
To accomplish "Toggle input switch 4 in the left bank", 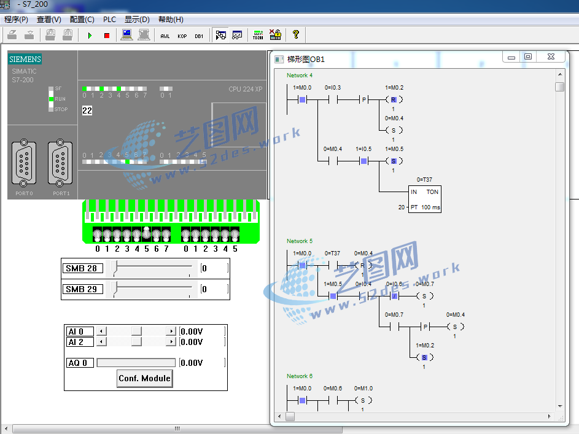I will pos(137,234).
